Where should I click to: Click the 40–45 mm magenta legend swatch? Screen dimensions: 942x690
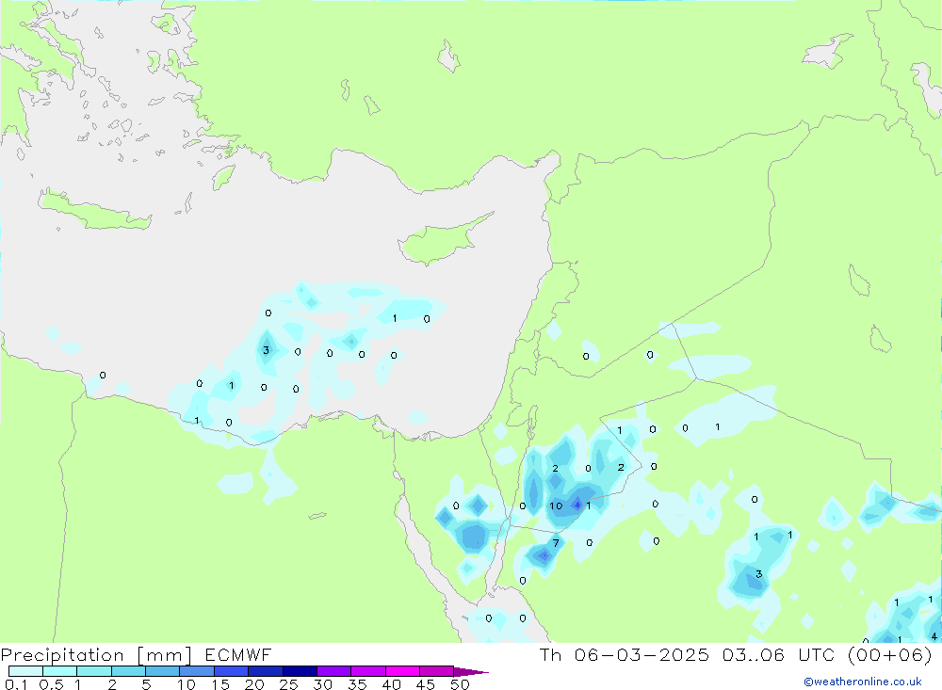tap(402, 671)
